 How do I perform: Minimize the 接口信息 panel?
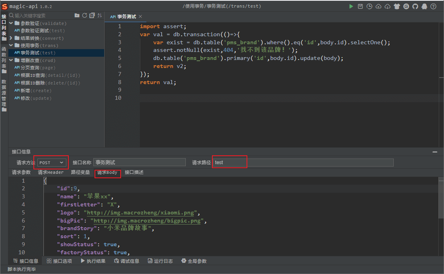pyautogui.click(x=435, y=152)
